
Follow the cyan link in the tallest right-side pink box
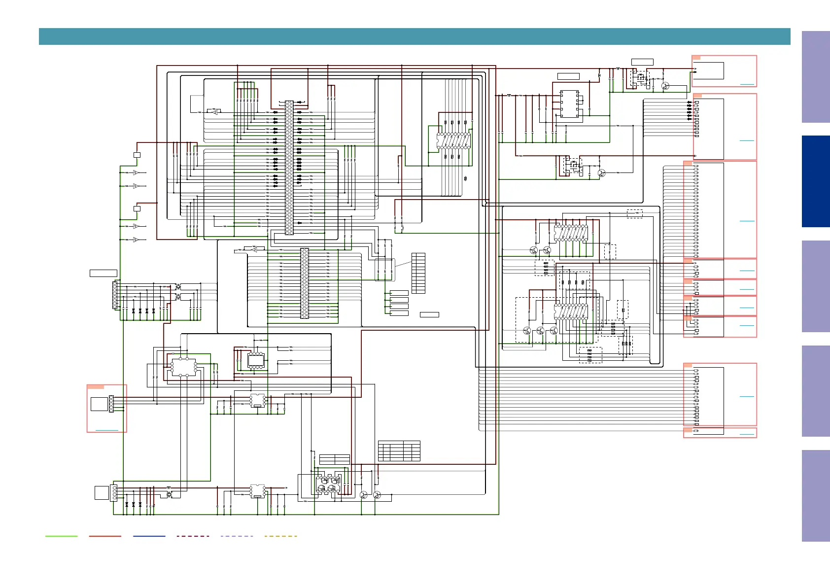point(747,221)
